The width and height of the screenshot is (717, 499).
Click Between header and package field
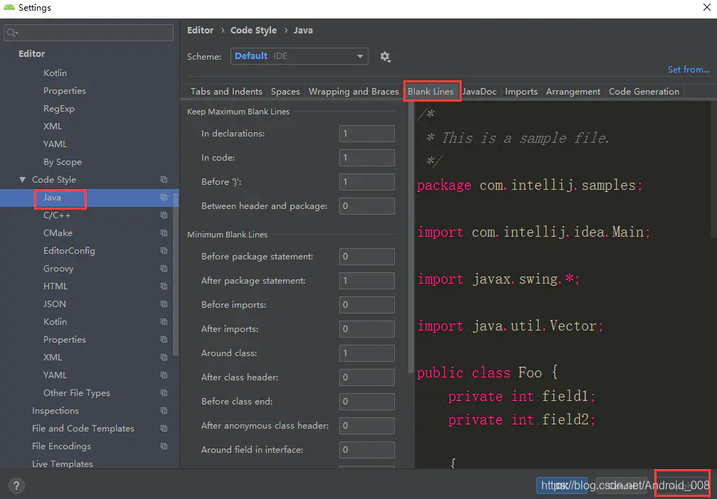367,206
